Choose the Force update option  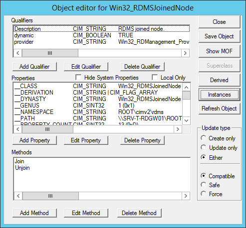(203, 194)
